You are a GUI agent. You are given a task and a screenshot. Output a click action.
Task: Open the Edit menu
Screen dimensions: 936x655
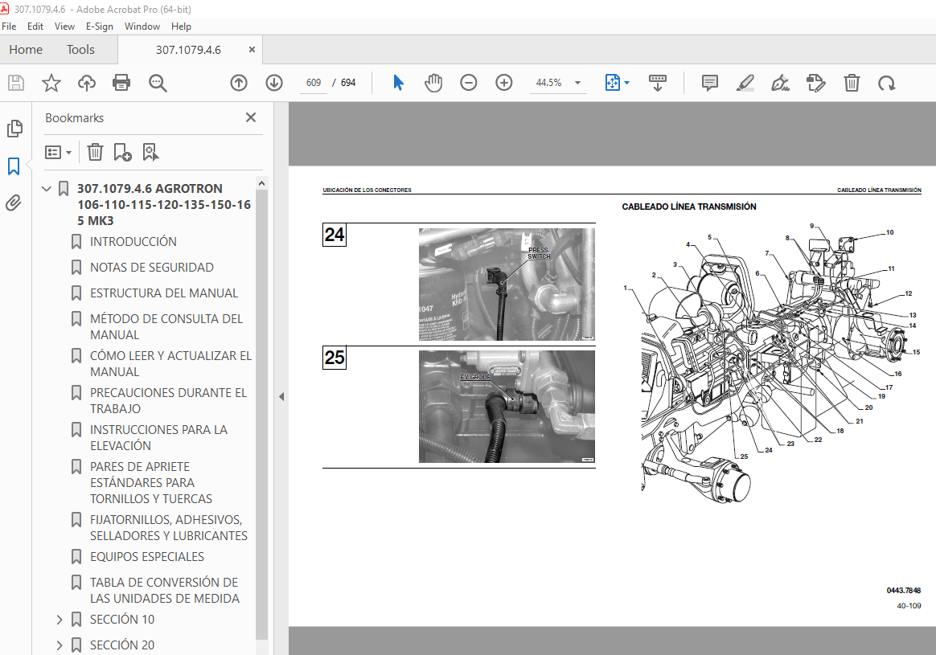tap(35, 27)
